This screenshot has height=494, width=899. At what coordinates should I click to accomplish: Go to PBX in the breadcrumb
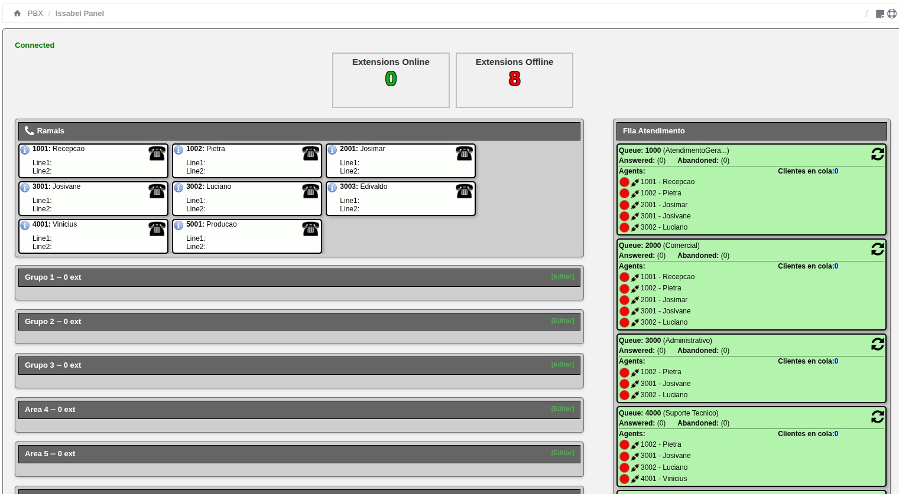[x=35, y=14]
